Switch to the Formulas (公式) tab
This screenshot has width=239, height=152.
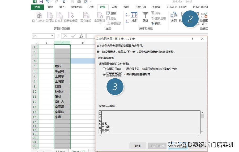pos(91,7)
